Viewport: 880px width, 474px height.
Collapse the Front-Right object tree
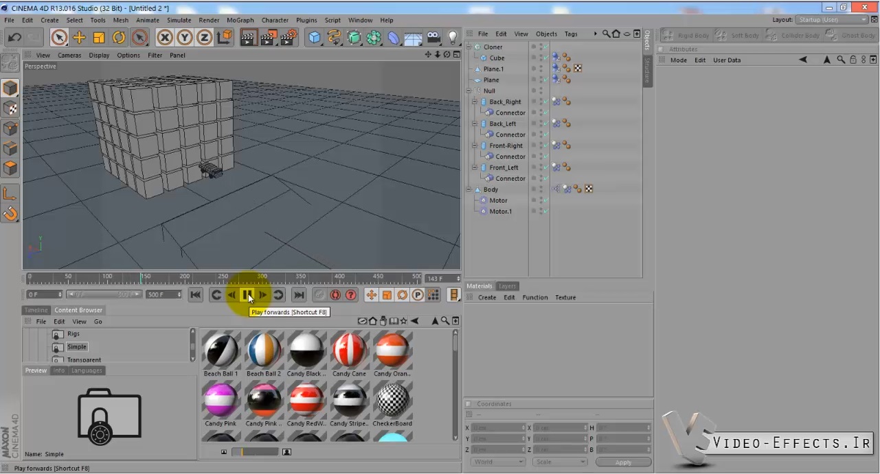tap(474, 146)
